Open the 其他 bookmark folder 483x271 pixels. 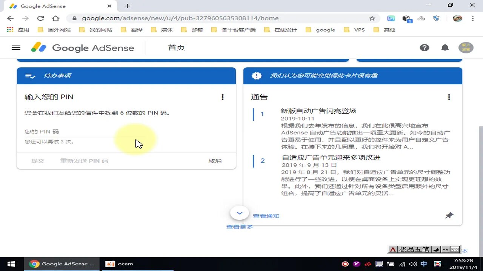click(x=384, y=29)
